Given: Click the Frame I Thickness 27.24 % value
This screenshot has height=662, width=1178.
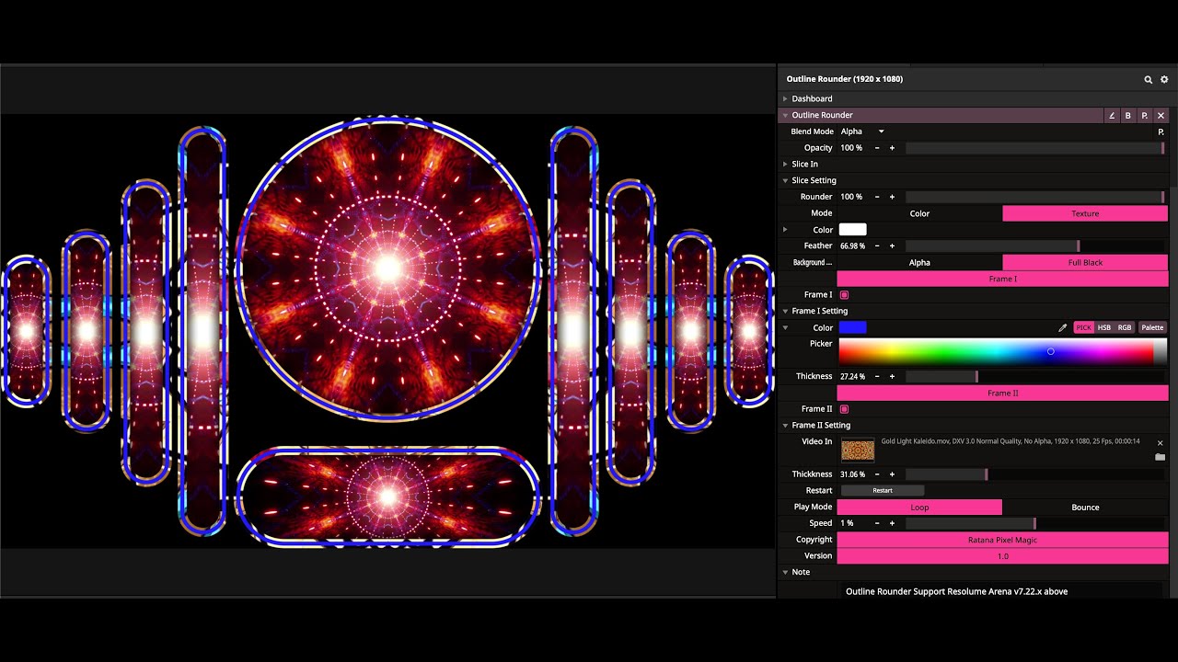Looking at the screenshot, I should point(854,377).
